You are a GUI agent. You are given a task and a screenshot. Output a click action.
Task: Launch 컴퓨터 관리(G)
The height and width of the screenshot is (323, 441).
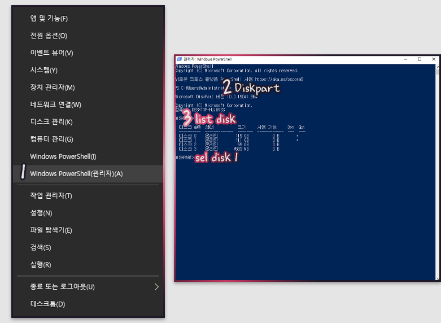(x=88, y=139)
